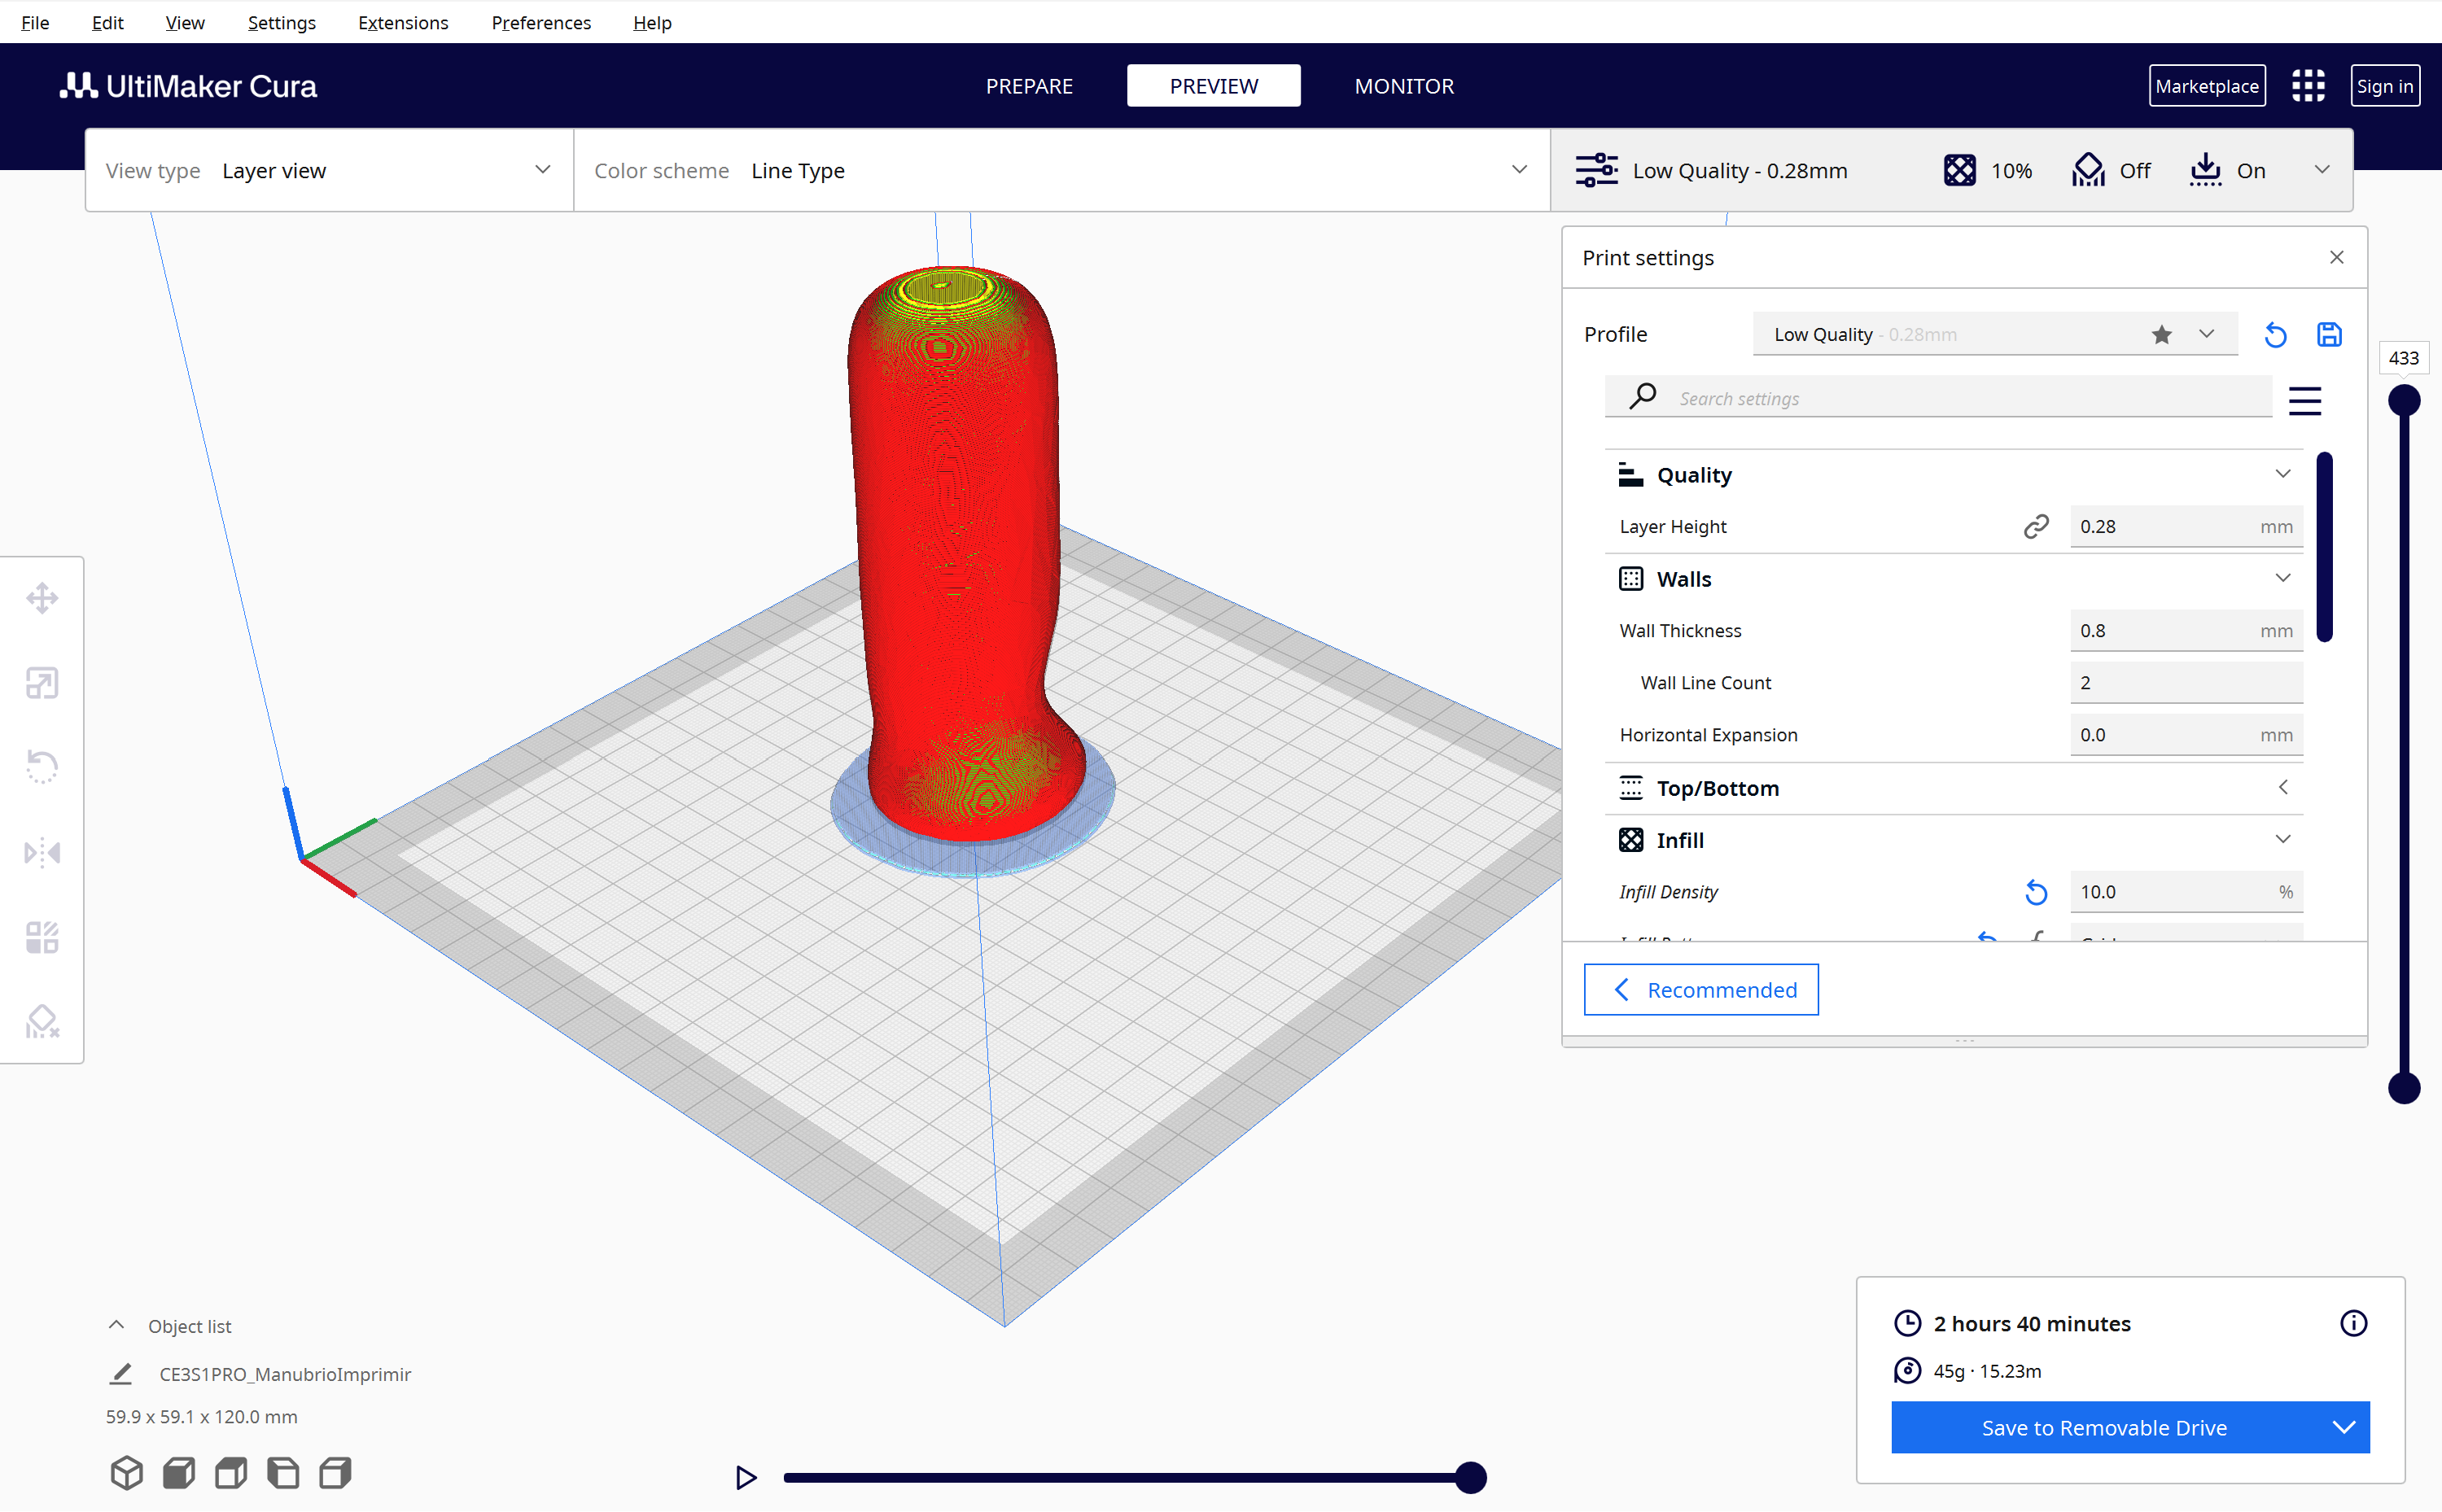
Task: Edit the Wall Line Count field
Action: point(2186,683)
